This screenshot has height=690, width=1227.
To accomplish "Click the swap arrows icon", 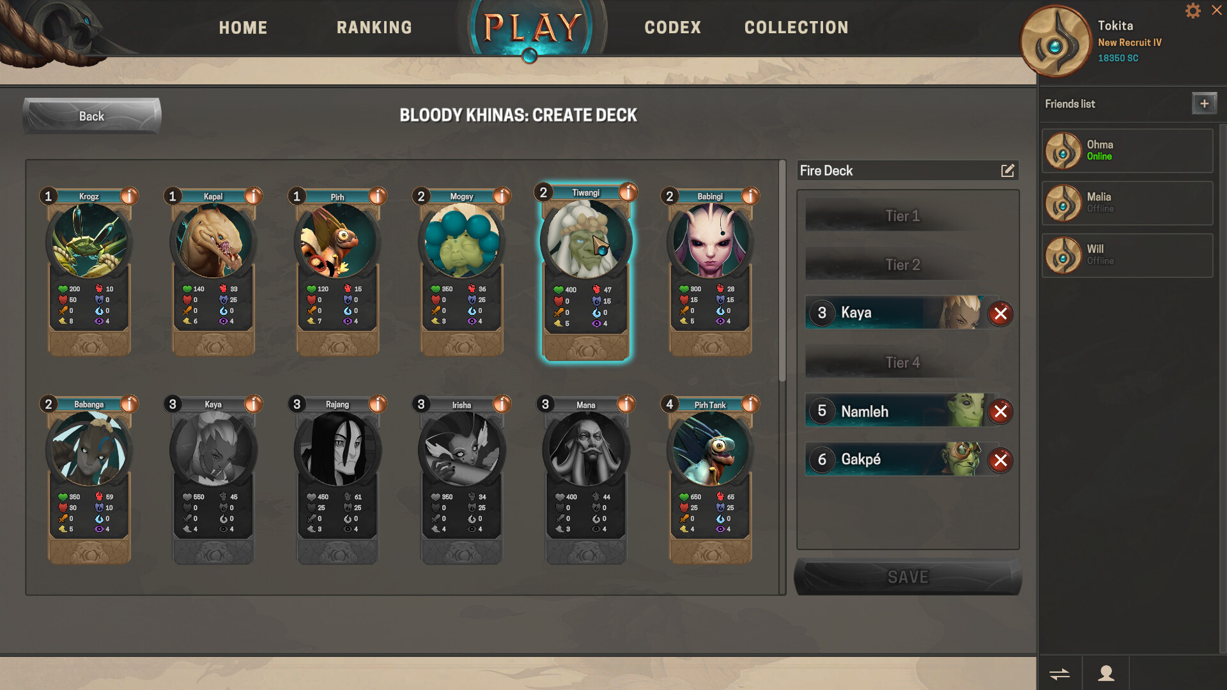I will click(x=1060, y=673).
